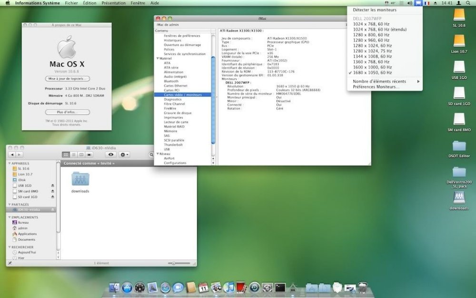Open the Présentation menu

113,3
